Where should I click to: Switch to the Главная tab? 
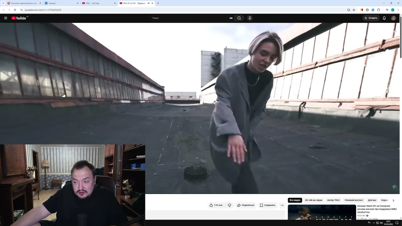[x=62, y=3]
